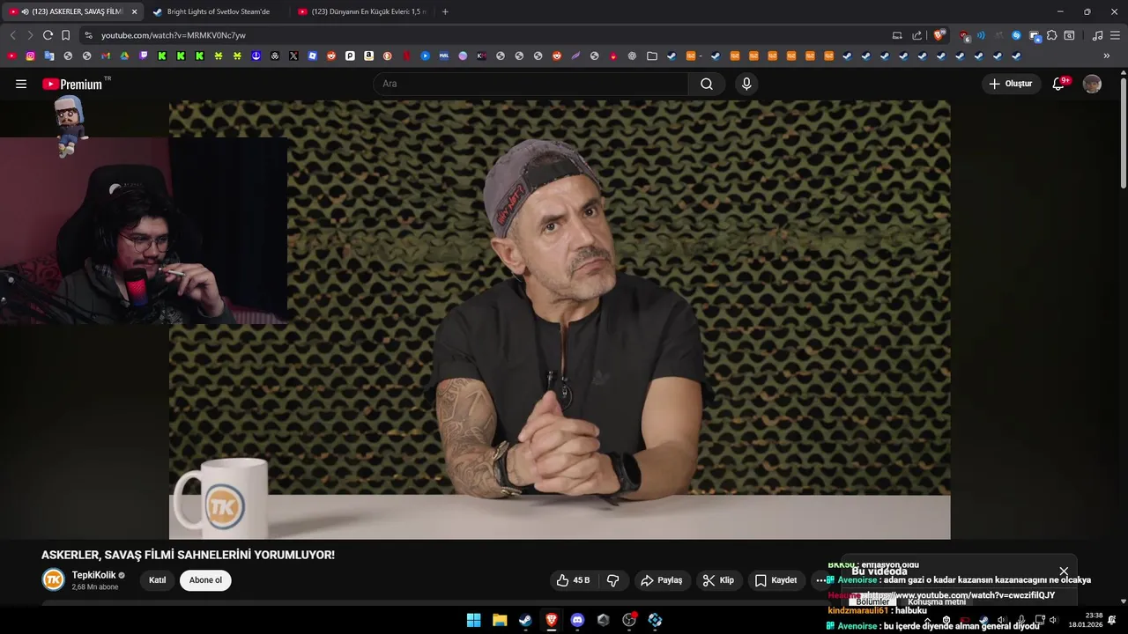
Task: Bookmark this page via address bar icon
Action: [65, 35]
